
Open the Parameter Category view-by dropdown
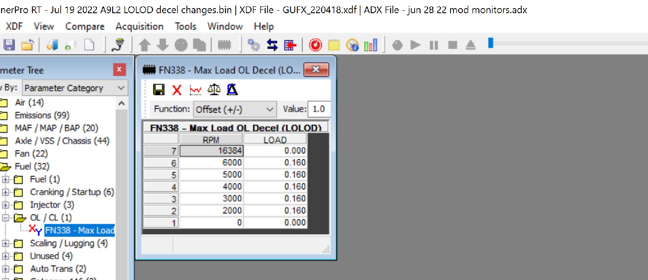click(75, 88)
